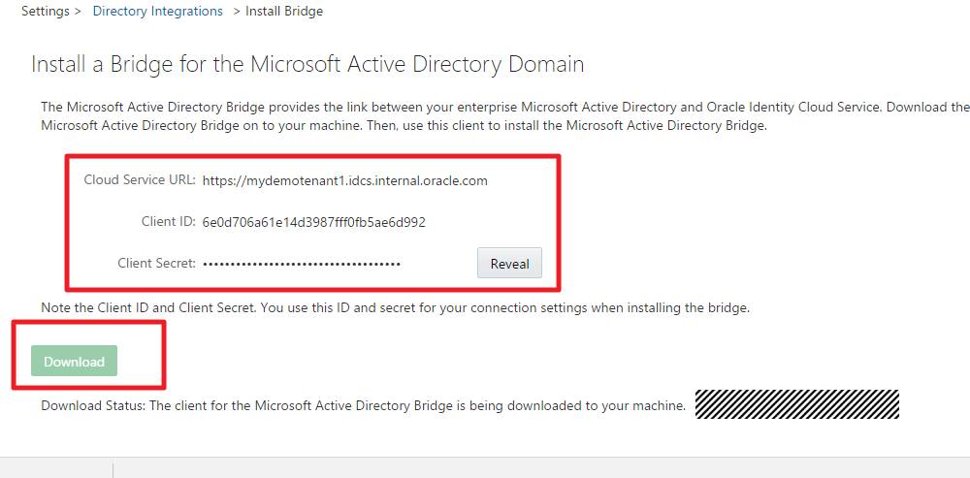The width and height of the screenshot is (970, 478).
Task: Click the Download Status message text
Action: pyautogui.click(x=363, y=406)
